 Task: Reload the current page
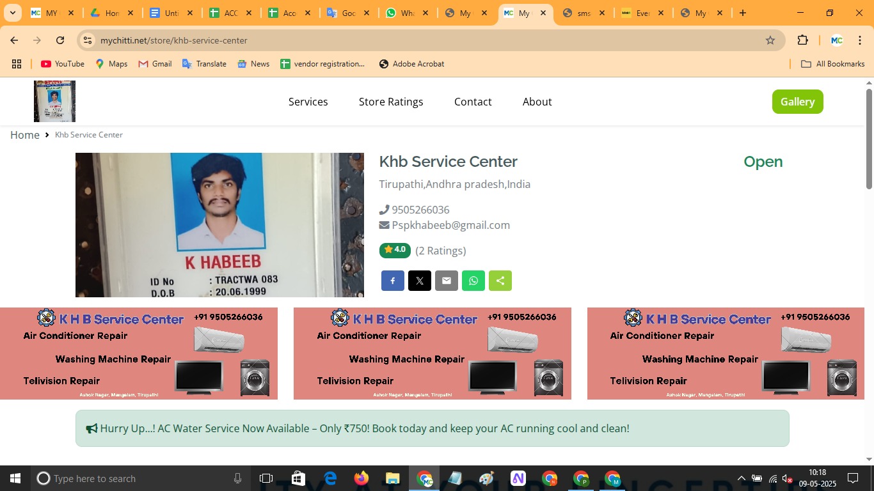tap(60, 40)
